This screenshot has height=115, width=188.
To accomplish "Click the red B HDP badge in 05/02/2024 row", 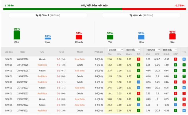I will (x=176, y=82).
